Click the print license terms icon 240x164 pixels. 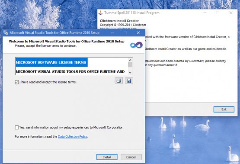coord(118,80)
